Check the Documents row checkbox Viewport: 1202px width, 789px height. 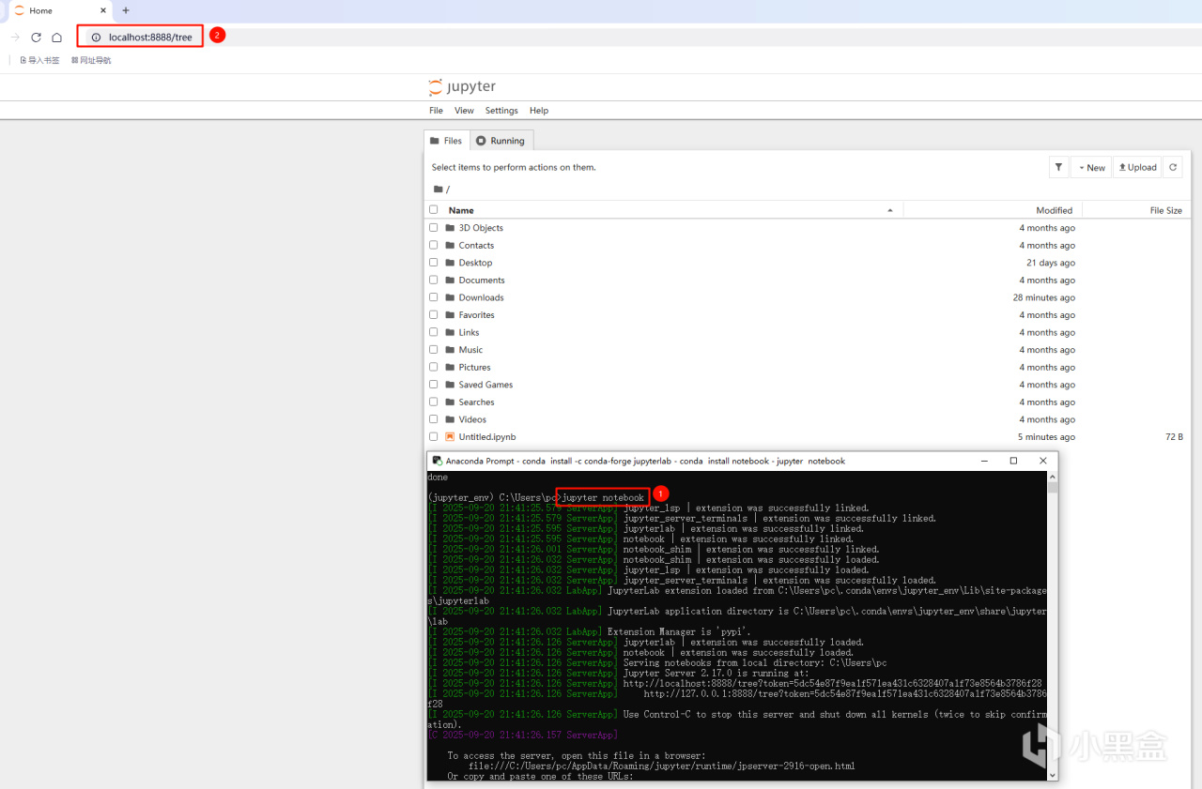click(433, 280)
